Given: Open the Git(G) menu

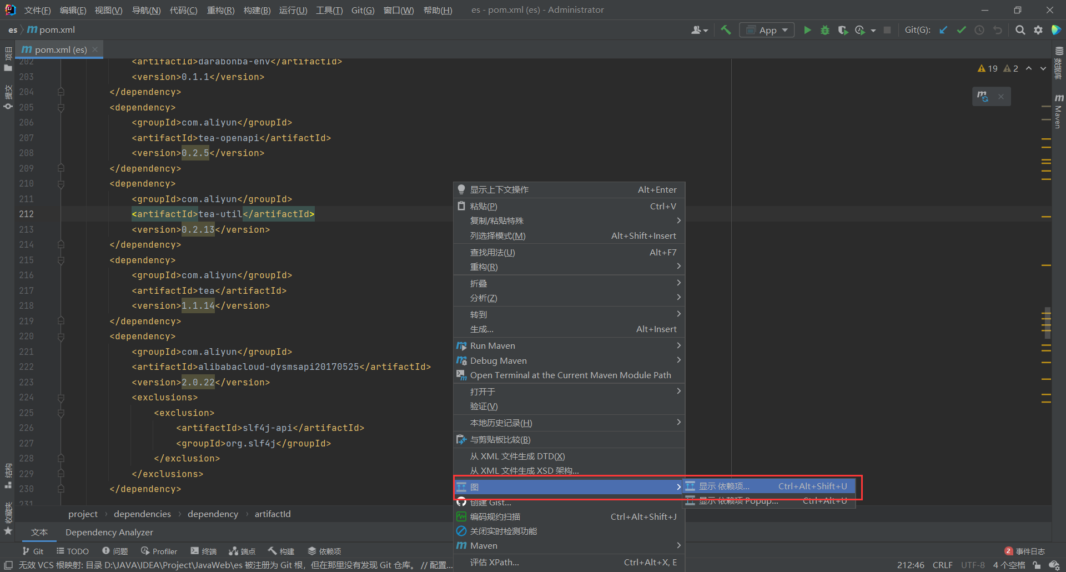Looking at the screenshot, I should click(x=363, y=10).
